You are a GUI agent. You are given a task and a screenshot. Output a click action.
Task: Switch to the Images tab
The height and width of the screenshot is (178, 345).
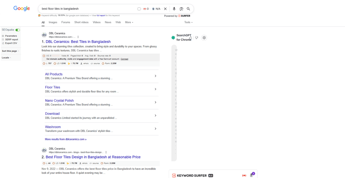[53, 22]
